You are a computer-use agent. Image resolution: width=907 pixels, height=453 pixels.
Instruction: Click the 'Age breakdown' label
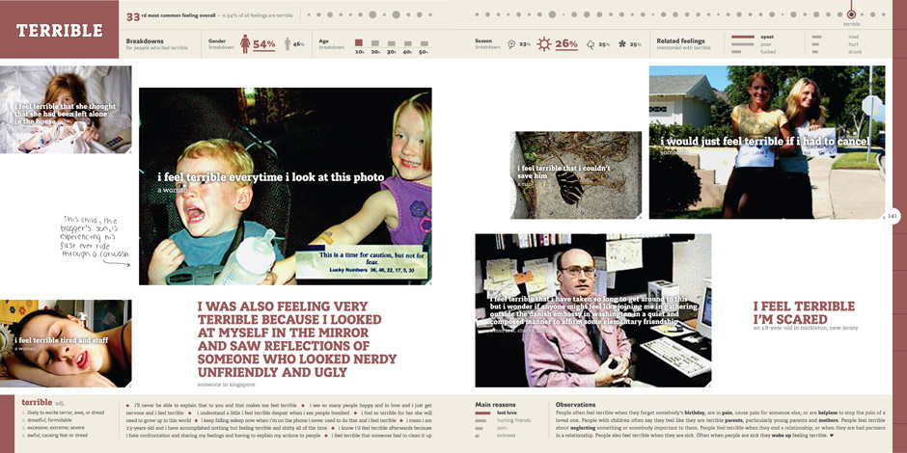[332, 44]
